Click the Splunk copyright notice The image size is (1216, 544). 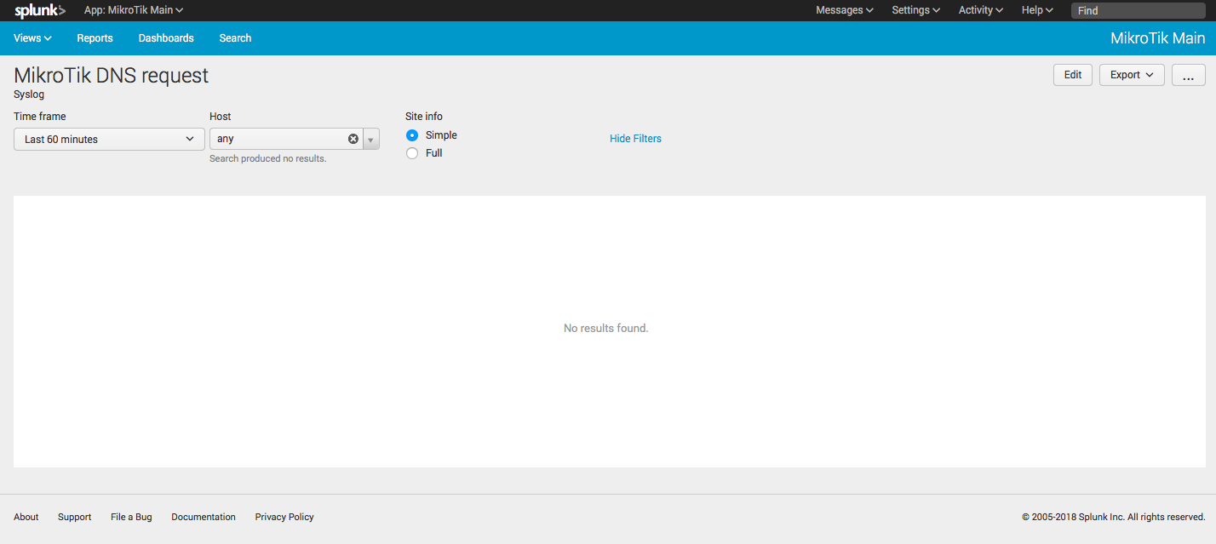pyautogui.click(x=1114, y=517)
